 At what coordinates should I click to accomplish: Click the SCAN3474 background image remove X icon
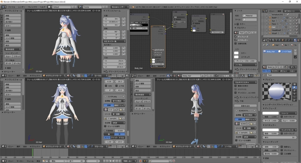pyautogui.click(x=254, y=111)
